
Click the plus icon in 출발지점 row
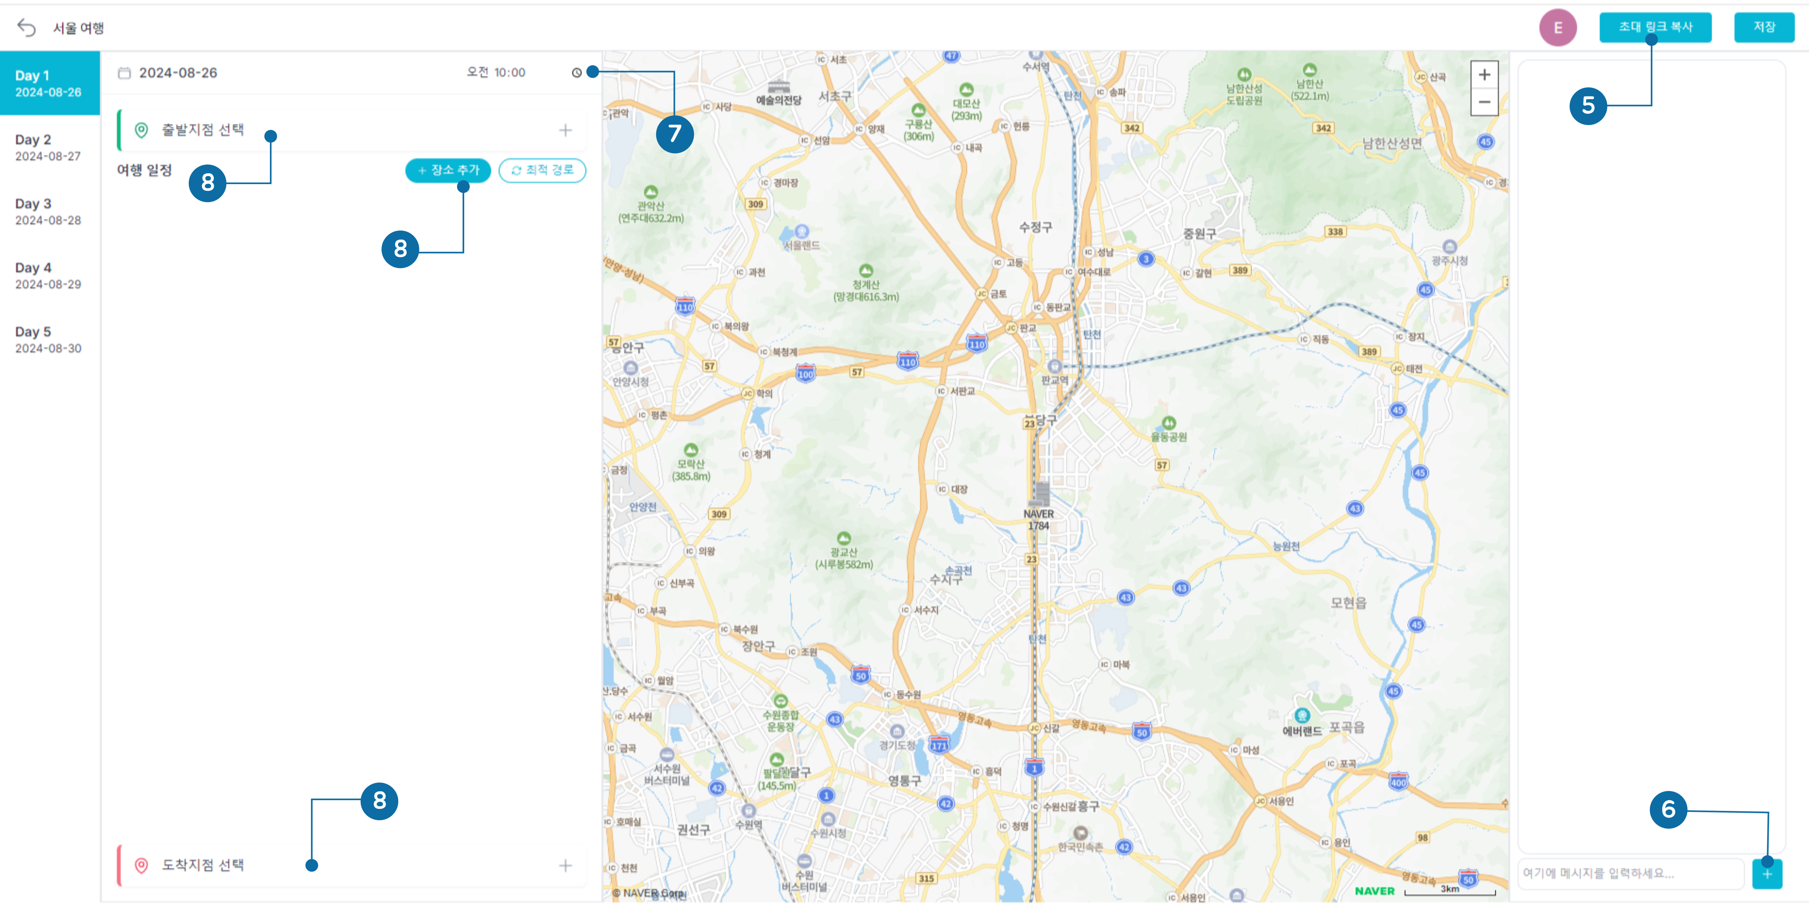click(565, 130)
